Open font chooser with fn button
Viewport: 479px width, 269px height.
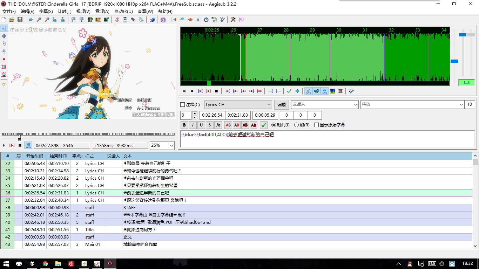tap(218, 125)
